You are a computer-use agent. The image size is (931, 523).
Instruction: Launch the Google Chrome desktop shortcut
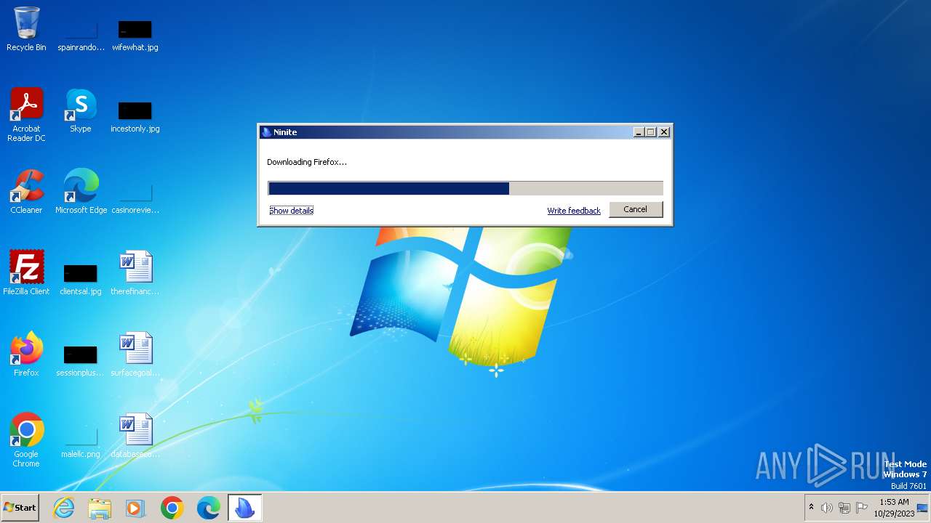26,440
